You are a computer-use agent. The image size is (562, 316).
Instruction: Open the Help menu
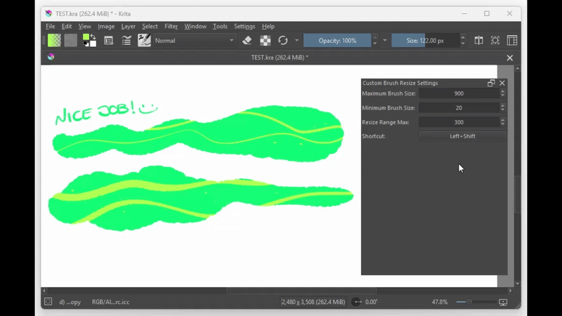(x=268, y=27)
